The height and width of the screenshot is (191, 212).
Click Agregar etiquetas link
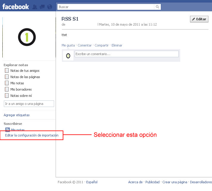click(17, 115)
